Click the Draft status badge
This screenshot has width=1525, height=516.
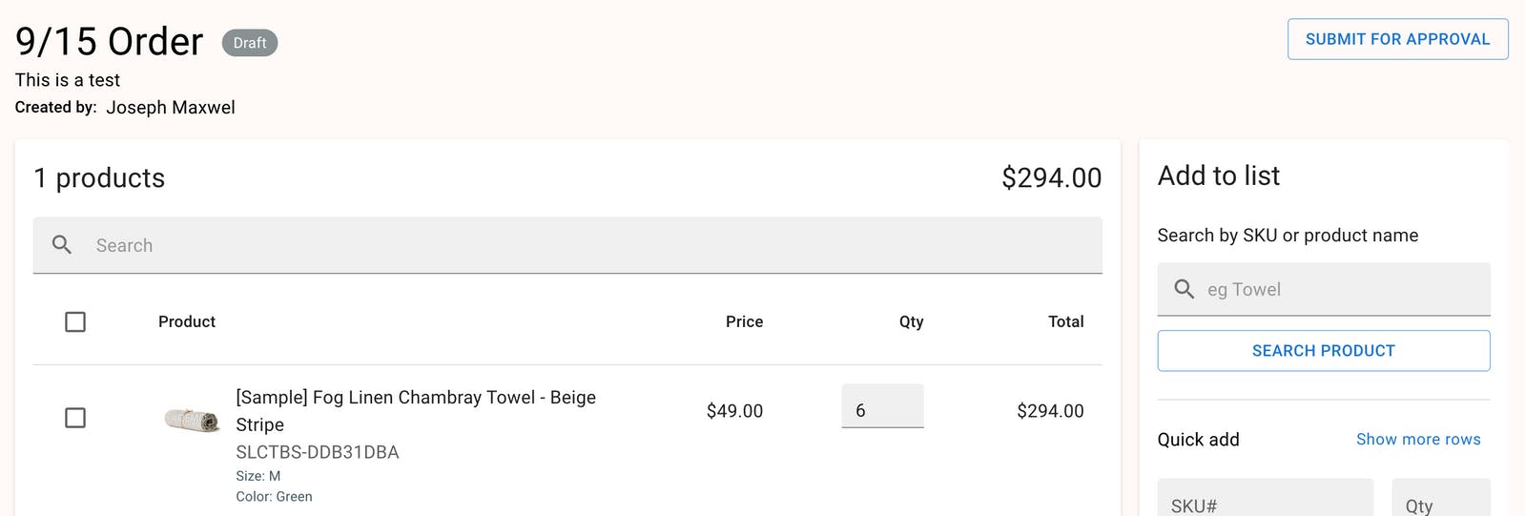pos(250,43)
